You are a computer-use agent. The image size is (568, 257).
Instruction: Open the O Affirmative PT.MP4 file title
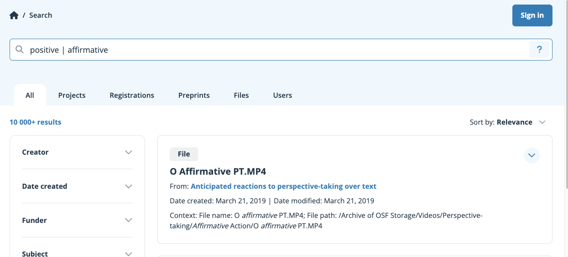click(218, 171)
